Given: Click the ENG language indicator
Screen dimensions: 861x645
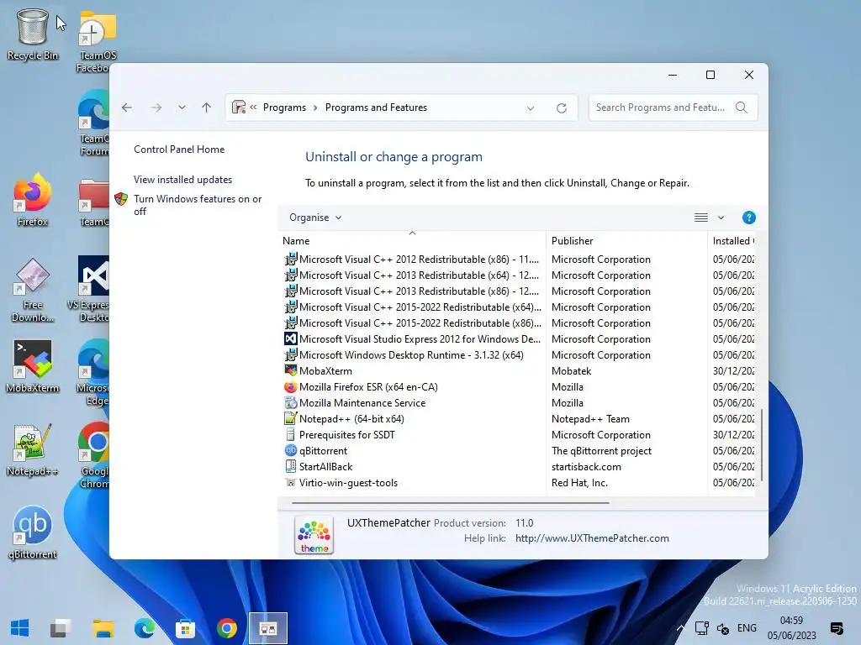Looking at the screenshot, I should pyautogui.click(x=747, y=628).
